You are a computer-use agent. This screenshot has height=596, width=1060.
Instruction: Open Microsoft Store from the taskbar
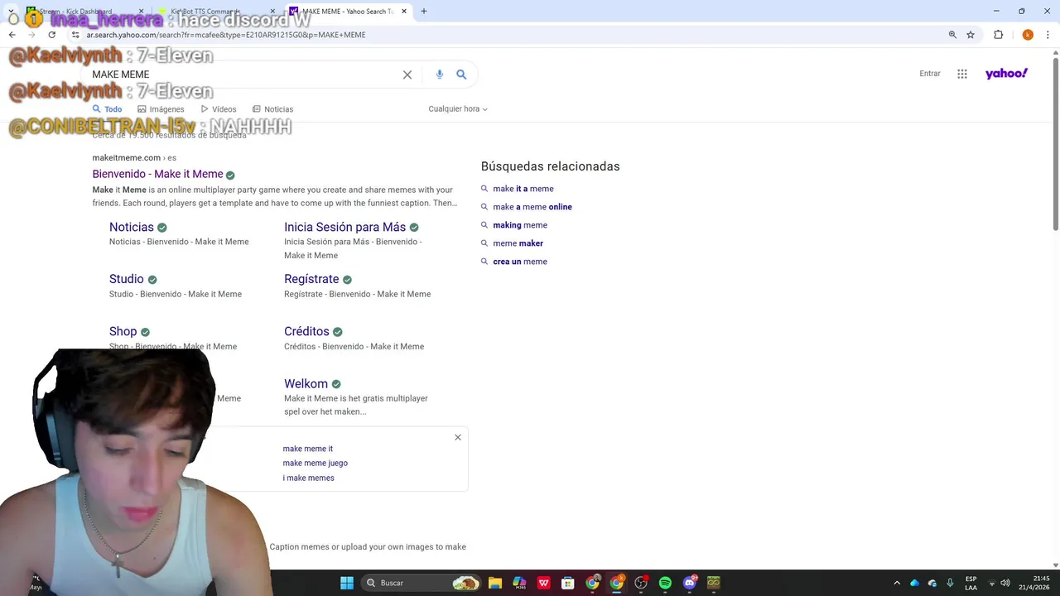click(567, 583)
